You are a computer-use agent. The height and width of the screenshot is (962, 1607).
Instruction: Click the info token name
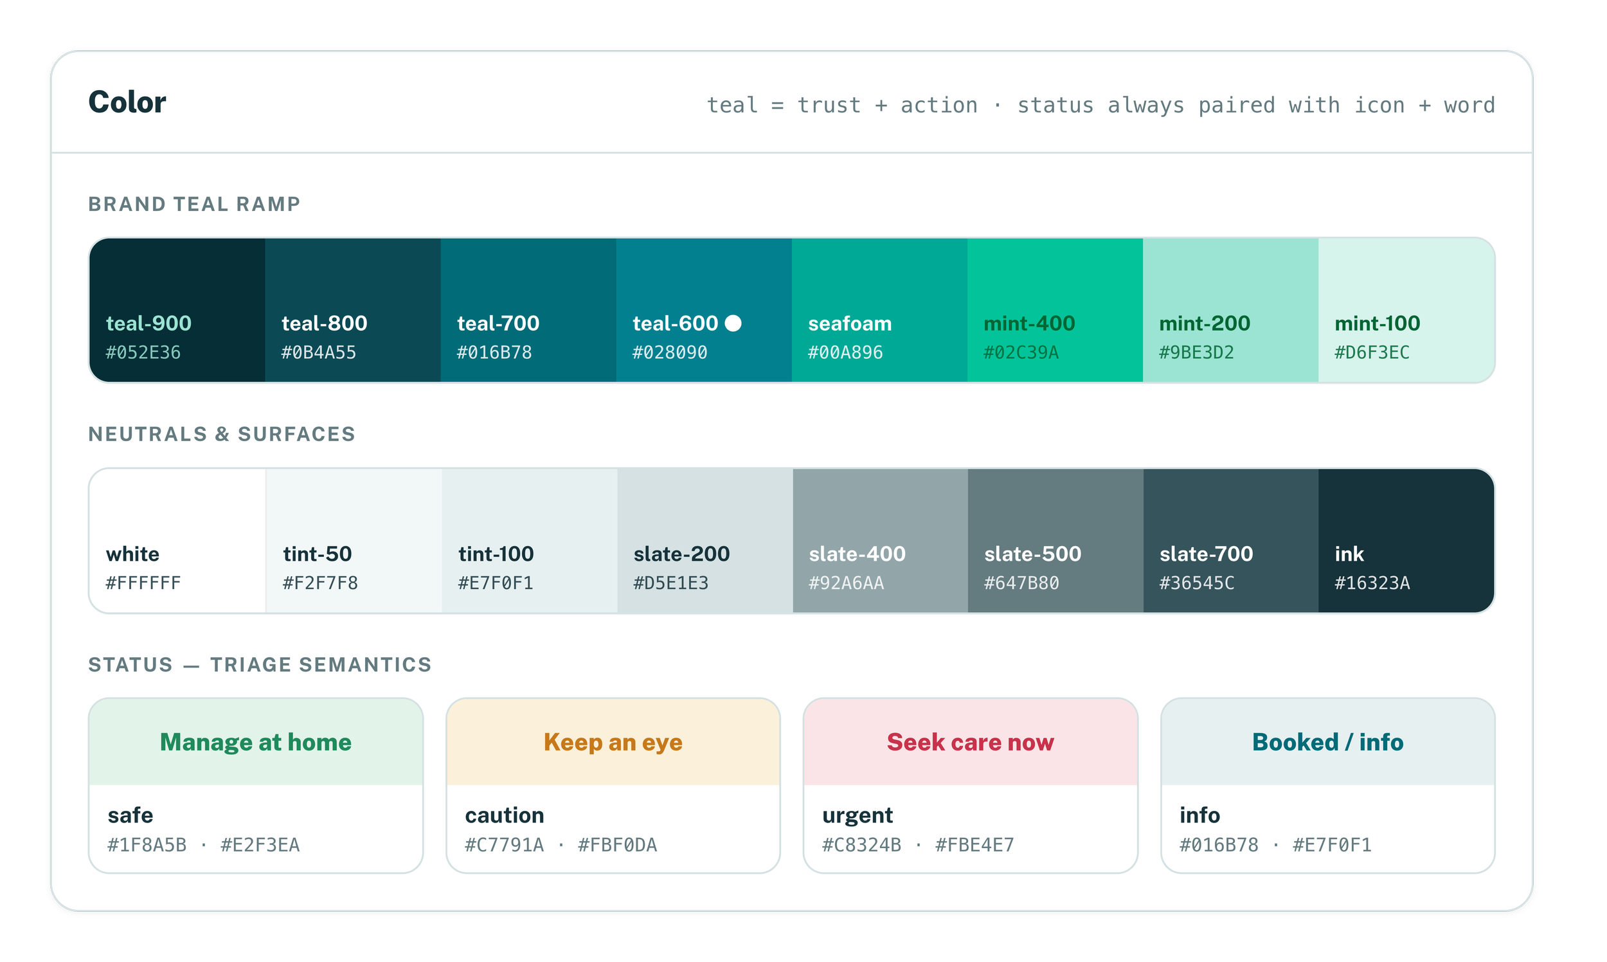coord(1200,815)
